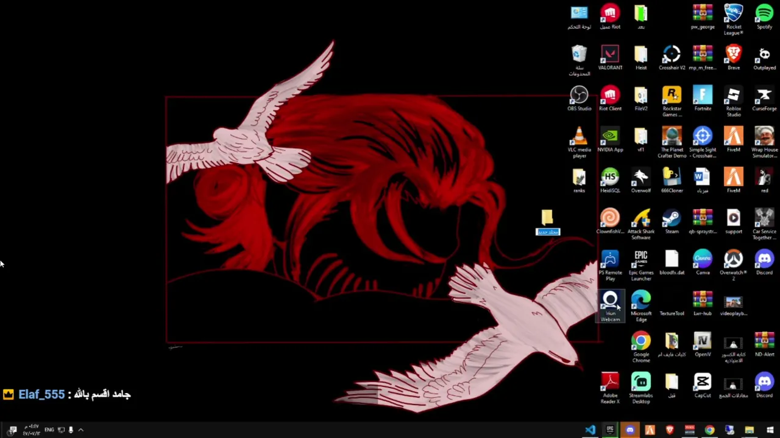Image resolution: width=780 pixels, height=438 pixels.
Task: Launch Fortnite from the desktop
Action: tap(703, 99)
